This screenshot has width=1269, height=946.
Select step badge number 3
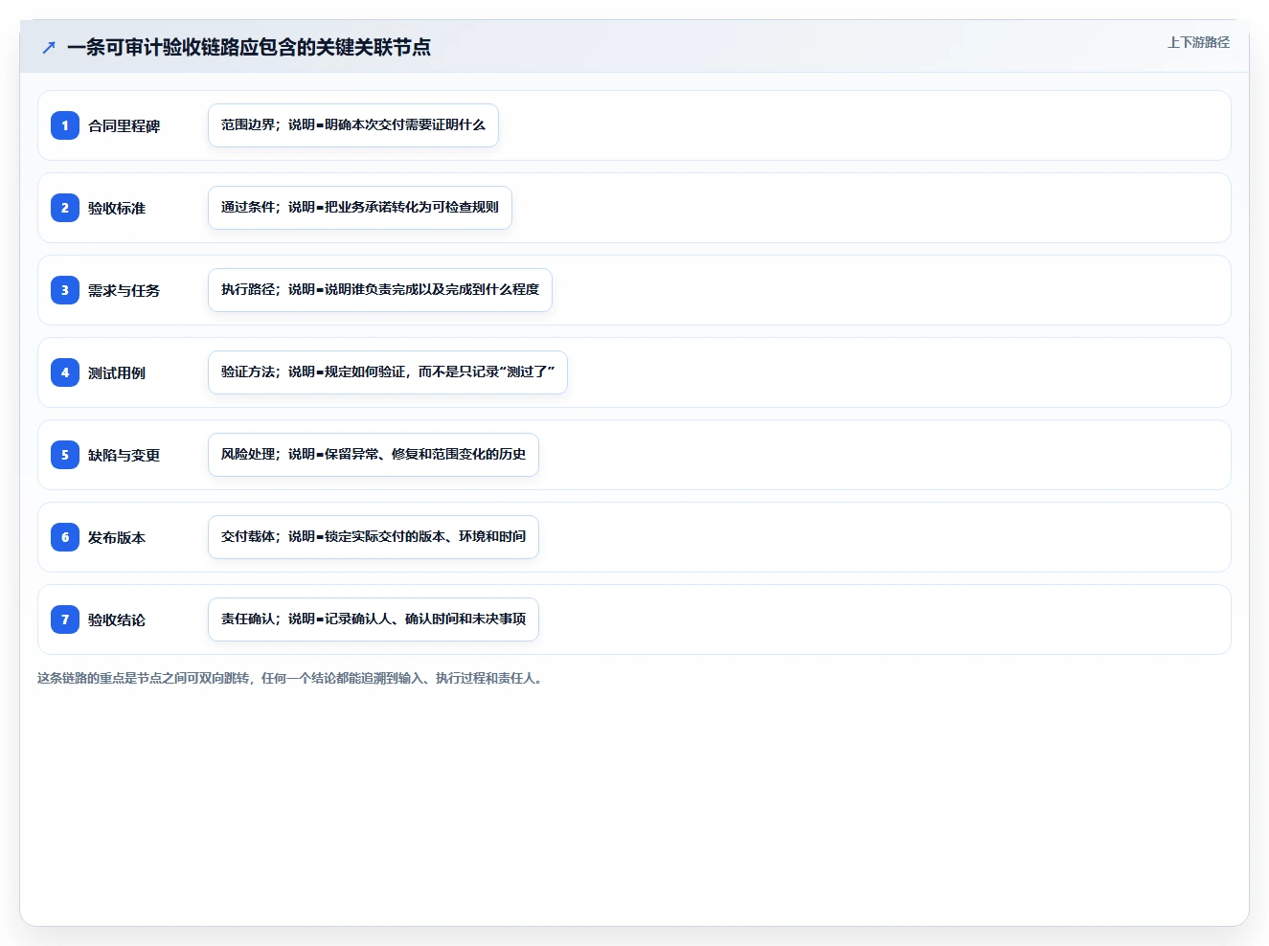click(x=65, y=290)
